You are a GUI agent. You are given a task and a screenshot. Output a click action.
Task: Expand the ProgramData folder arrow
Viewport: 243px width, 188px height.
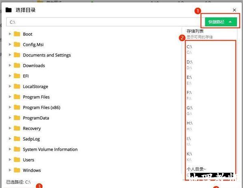click(x=10, y=118)
